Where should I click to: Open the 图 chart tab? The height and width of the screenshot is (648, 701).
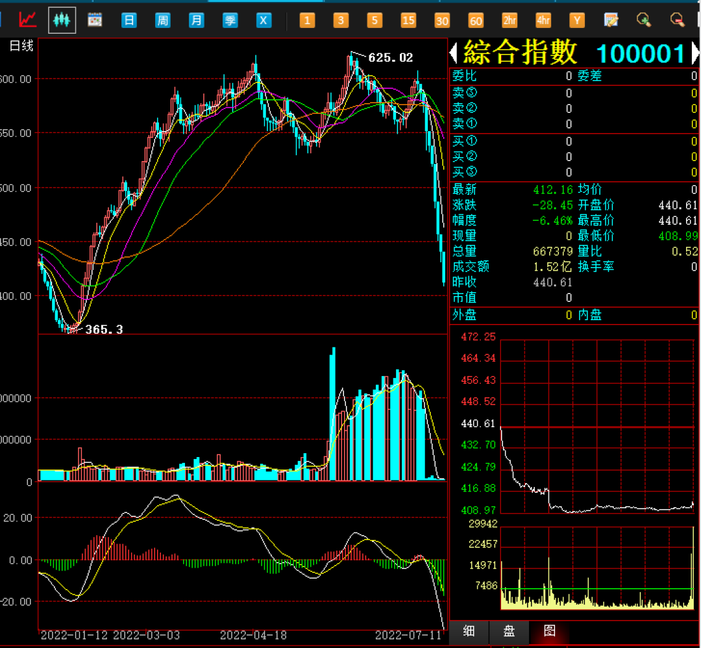(x=550, y=631)
